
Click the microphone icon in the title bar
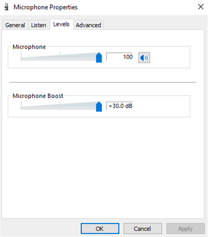point(6,7)
